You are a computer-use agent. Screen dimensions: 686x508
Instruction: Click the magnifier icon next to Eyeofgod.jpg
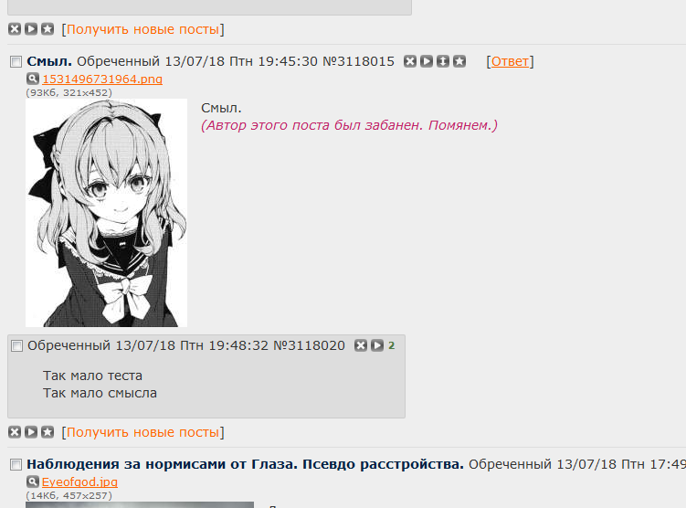(x=33, y=482)
